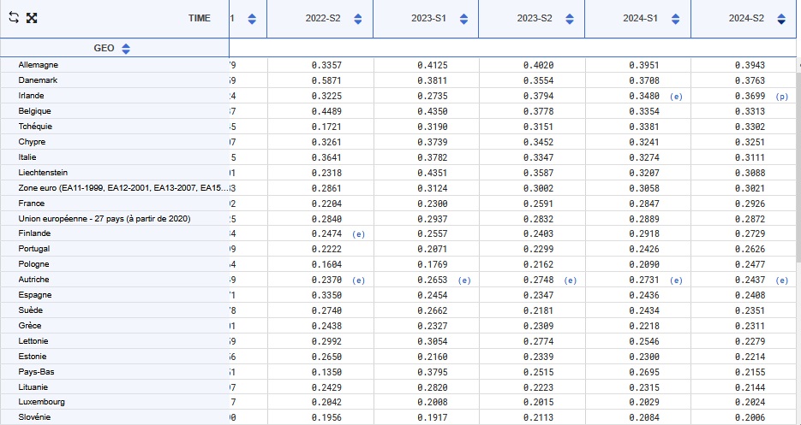The image size is (801, 425).
Task: Click Portugal 2024-S2 value 0.2626
Action: 750,249
